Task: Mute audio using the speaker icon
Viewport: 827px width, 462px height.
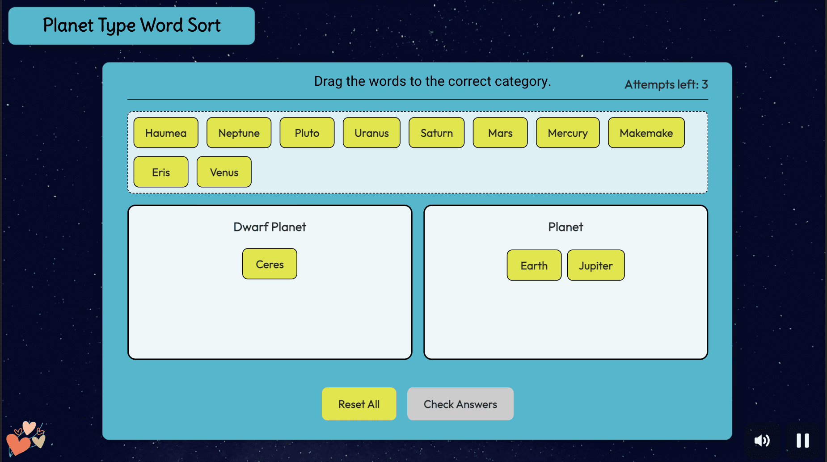Action: [762, 441]
